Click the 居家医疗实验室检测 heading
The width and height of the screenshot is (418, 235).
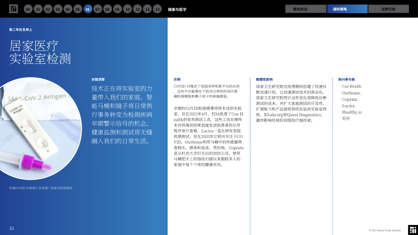click(x=40, y=53)
